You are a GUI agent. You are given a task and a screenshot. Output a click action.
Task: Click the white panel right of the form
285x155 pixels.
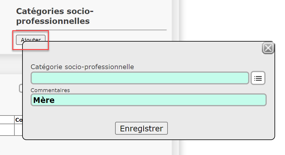(x=231, y=20)
